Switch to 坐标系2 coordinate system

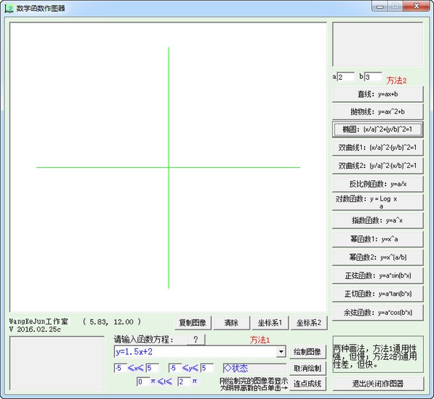click(307, 323)
